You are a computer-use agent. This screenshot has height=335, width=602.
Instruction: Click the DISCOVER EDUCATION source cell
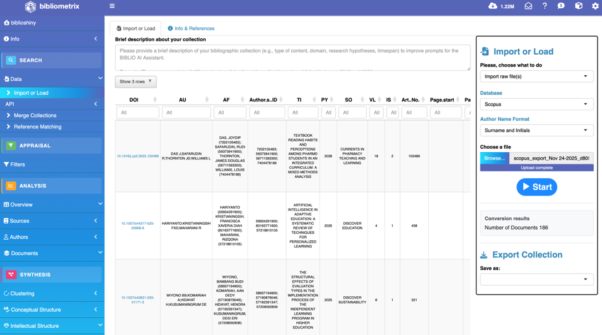tap(352, 226)
